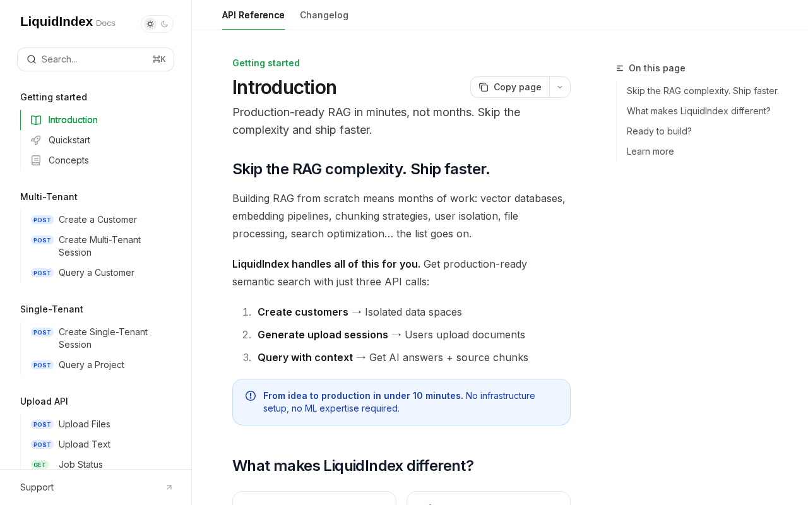Switch to light mode with sun toggle

(150, 24)
